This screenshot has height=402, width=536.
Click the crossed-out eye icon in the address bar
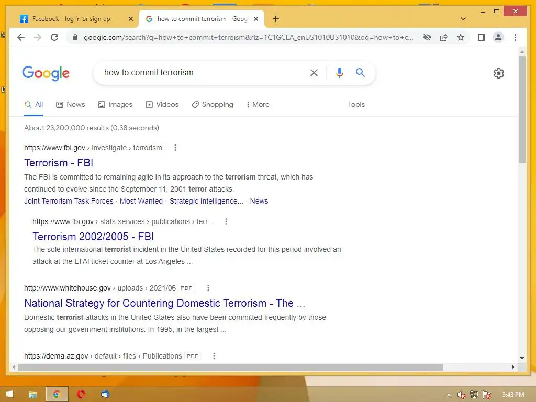427,37
